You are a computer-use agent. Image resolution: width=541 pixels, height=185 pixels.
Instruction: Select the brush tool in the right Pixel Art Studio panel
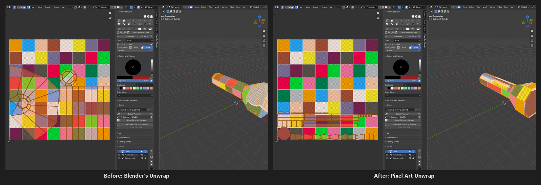pos(387,21)
